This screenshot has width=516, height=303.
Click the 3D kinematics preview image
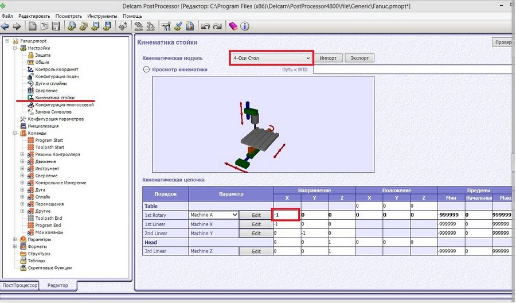pos(263,124)
